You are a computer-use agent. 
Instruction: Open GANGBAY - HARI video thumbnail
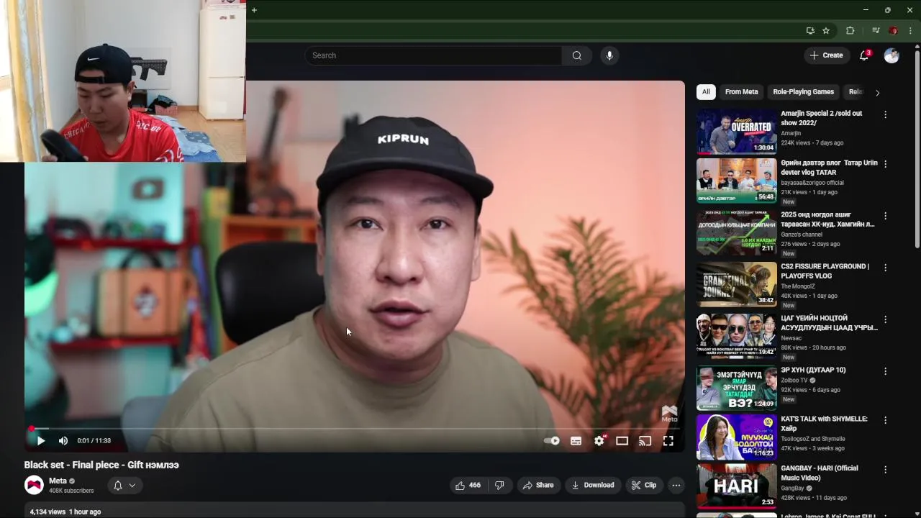(736, 486)
